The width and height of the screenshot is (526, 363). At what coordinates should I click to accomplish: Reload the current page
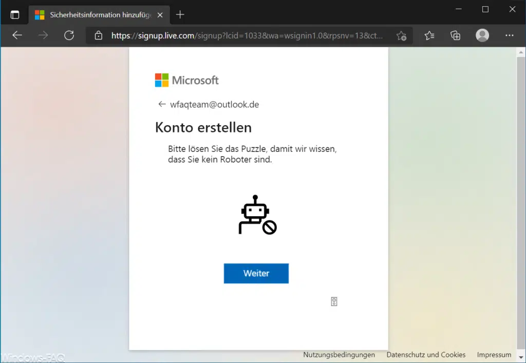click(70, 35)
